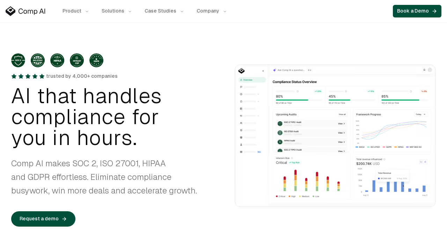Click View for the ISO 27001 Audit

[341, 133]
